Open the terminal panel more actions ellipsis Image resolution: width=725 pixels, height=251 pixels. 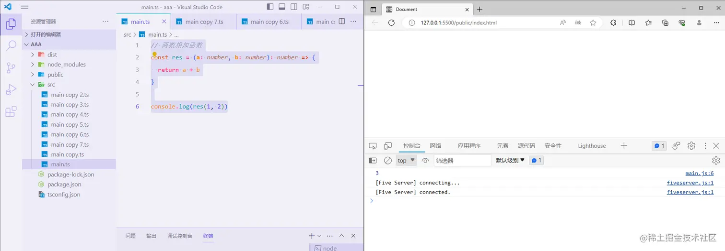pyautogui.click(x=330, y=236)
